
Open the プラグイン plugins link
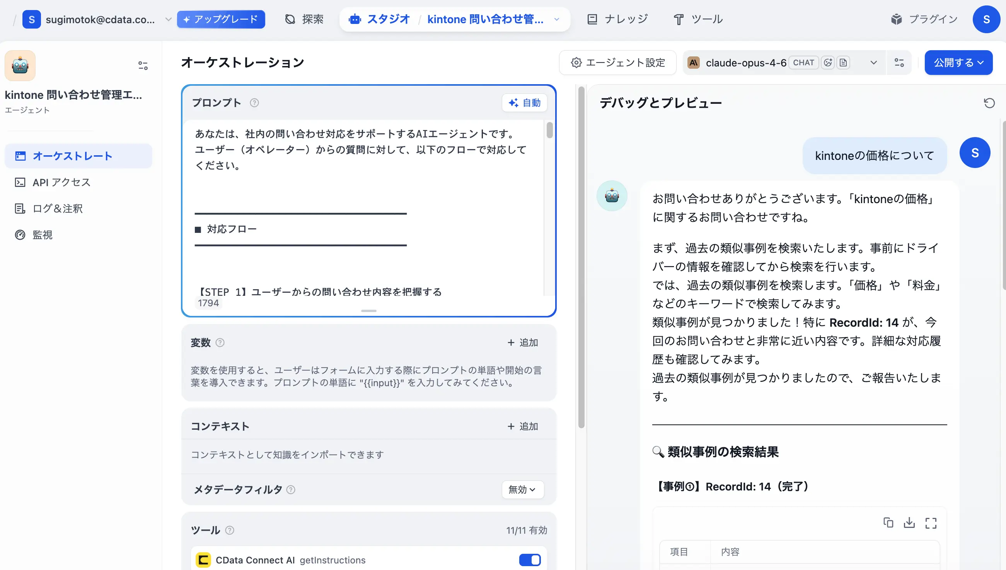tap(924, 19)
